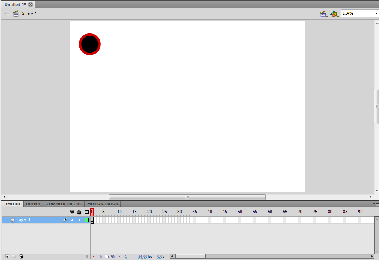Viewport: 379px width, 260px height.
Task: Lock Layer 1 using its lock dot
Action: click(79, 220)
